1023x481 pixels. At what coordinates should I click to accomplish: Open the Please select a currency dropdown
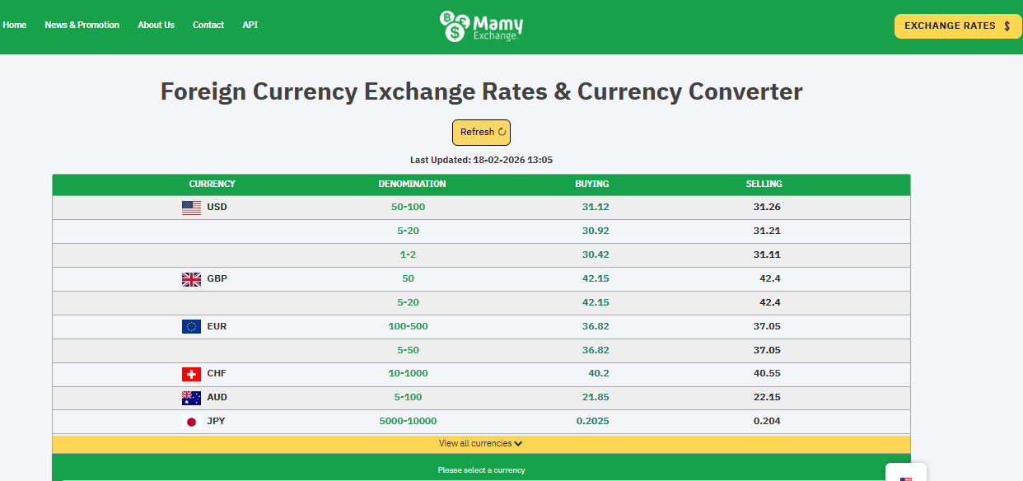pos(481,470)
